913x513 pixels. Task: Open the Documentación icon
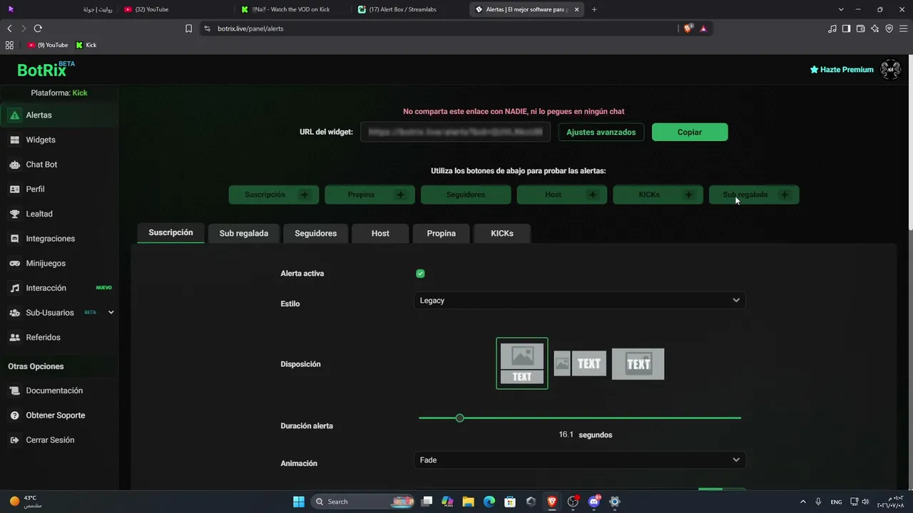[x=14, y=390]
